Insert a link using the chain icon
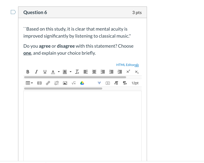 [x=48, y=83]
